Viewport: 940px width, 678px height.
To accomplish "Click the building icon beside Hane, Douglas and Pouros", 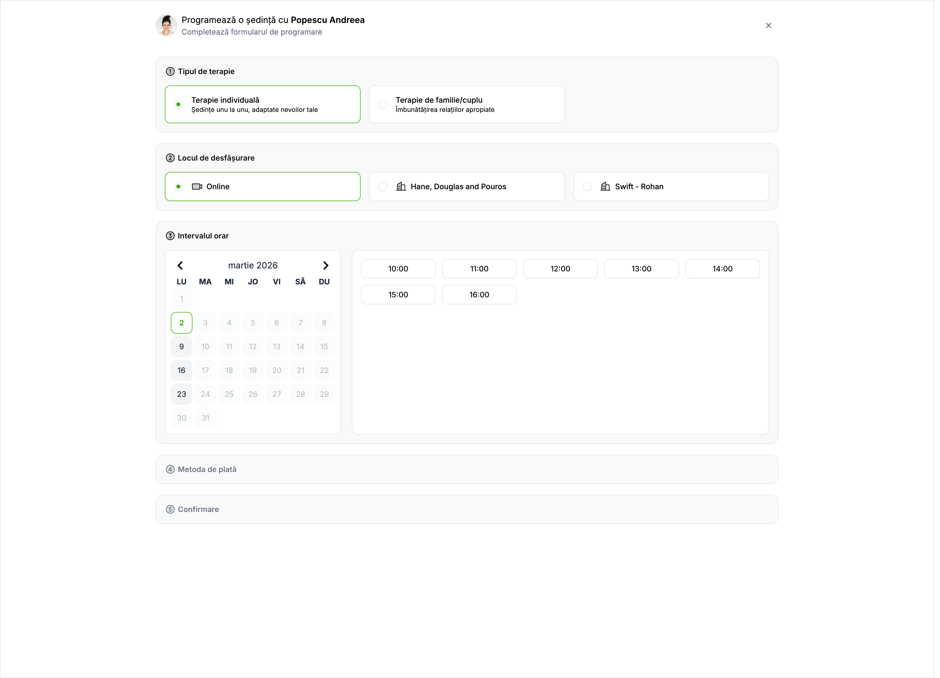I will (x=401, y=187).
